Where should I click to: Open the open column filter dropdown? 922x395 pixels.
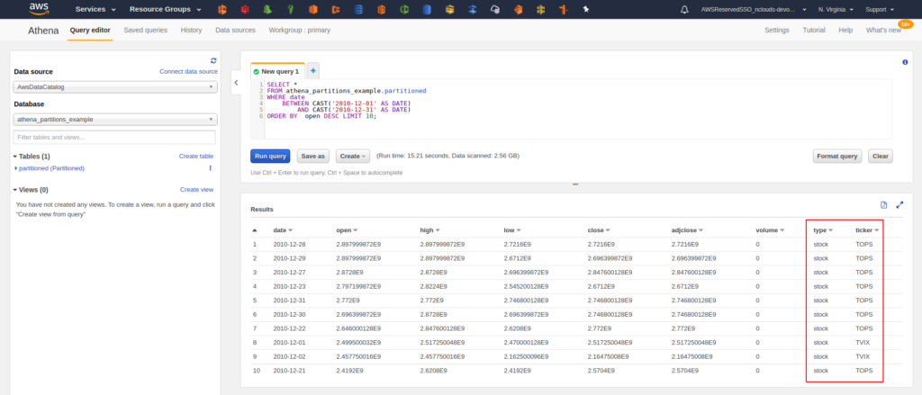[x=355, y=230]
